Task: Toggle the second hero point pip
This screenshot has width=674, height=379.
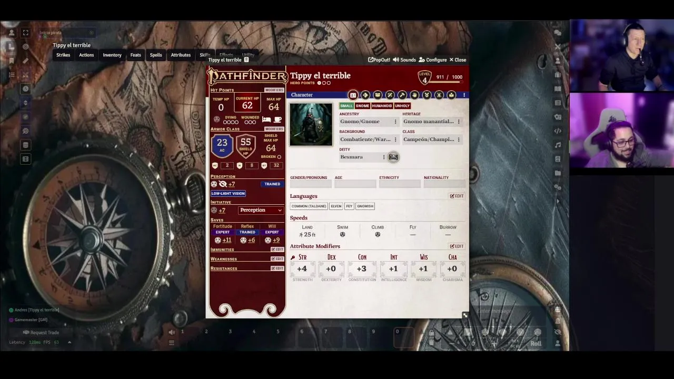Action: (x=324, y=83)
